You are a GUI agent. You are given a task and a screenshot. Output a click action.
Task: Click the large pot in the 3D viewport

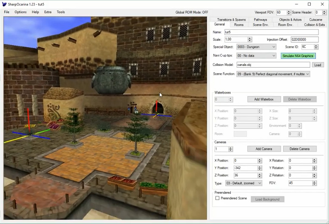[111, 80]
